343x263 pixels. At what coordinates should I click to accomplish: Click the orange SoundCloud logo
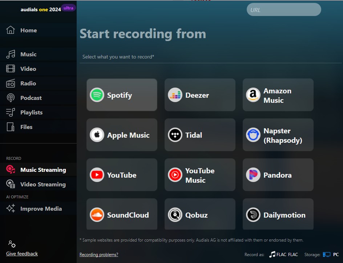pos(97,215)
